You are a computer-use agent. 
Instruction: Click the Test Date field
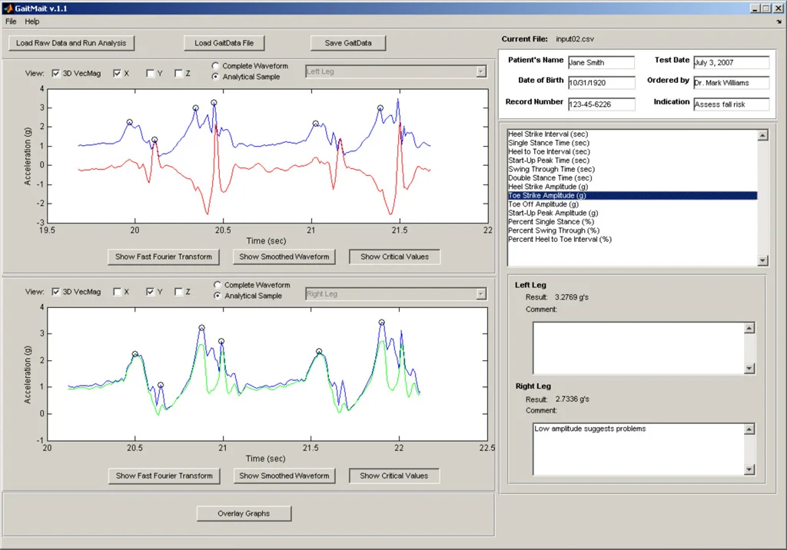732,62
